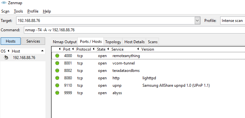
Task: Open the Scans tab
Action: coord(152,42)
